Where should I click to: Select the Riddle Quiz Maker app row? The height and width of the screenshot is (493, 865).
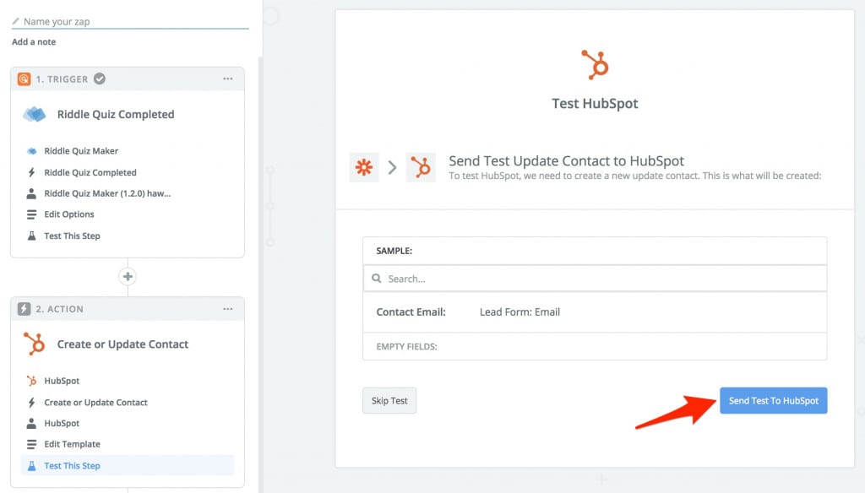point(128,151)
